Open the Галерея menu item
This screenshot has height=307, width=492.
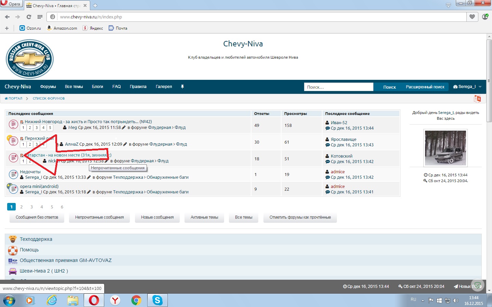pyautogui.click(x=164, y=87)
